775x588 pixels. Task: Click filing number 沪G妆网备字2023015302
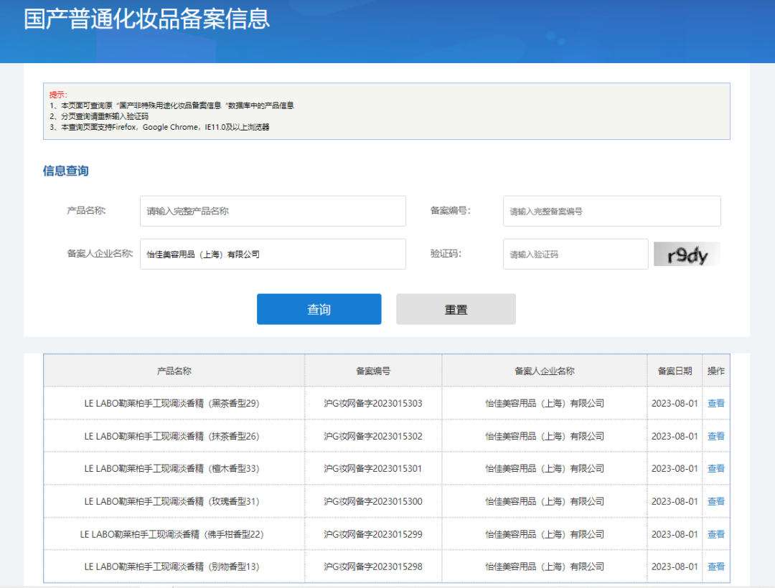pos(373,436)
